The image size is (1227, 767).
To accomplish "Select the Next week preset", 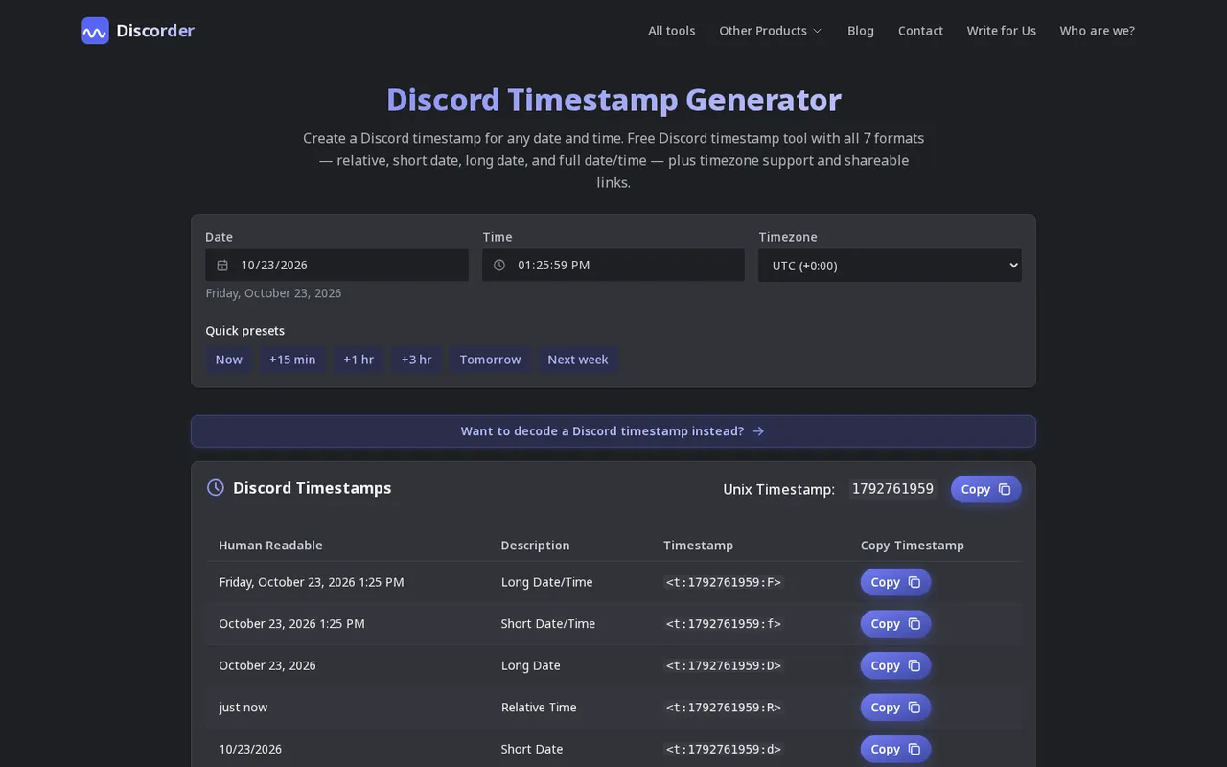I will coord(578,360).
